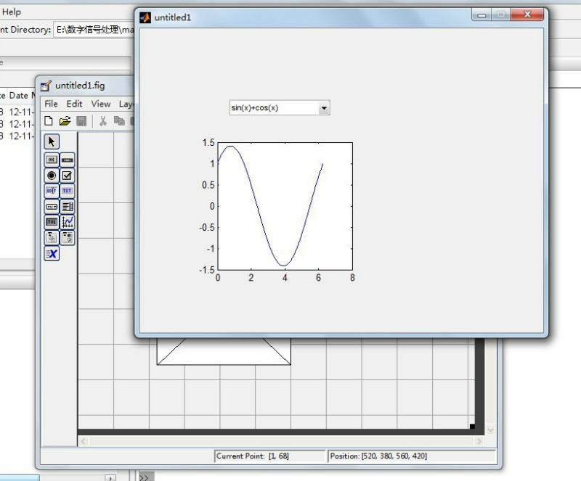Open the View menu in GUIDE
The height and width of the screenshot is (481, 581).
[x=100, y=104]
